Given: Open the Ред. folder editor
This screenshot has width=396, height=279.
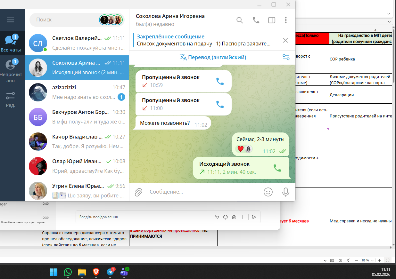Looking at the screenshot, I should click(11, 99).
